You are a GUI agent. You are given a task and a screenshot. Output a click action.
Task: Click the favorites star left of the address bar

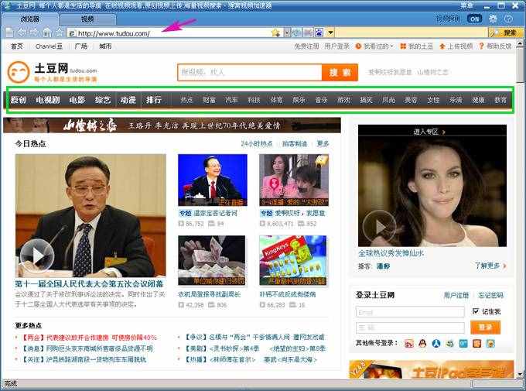point(60,33)
